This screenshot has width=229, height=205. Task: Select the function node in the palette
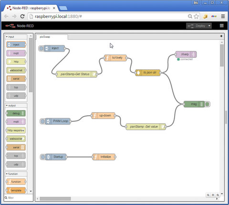16,182
